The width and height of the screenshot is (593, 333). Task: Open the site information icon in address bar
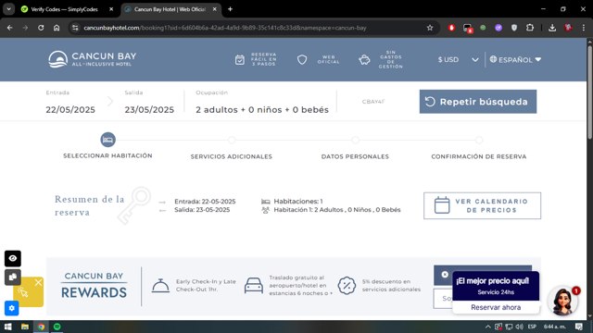click(75, 28)
